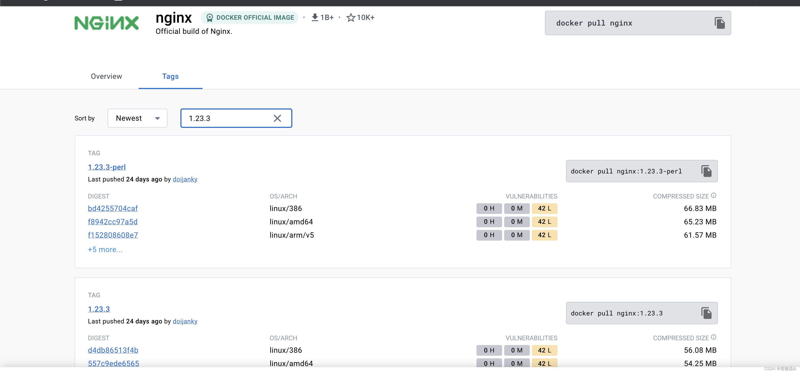Click the 42 L badge for linux/arm/v5
The height and width of the screenshot is (373, 800).
(x=544, y=235)
